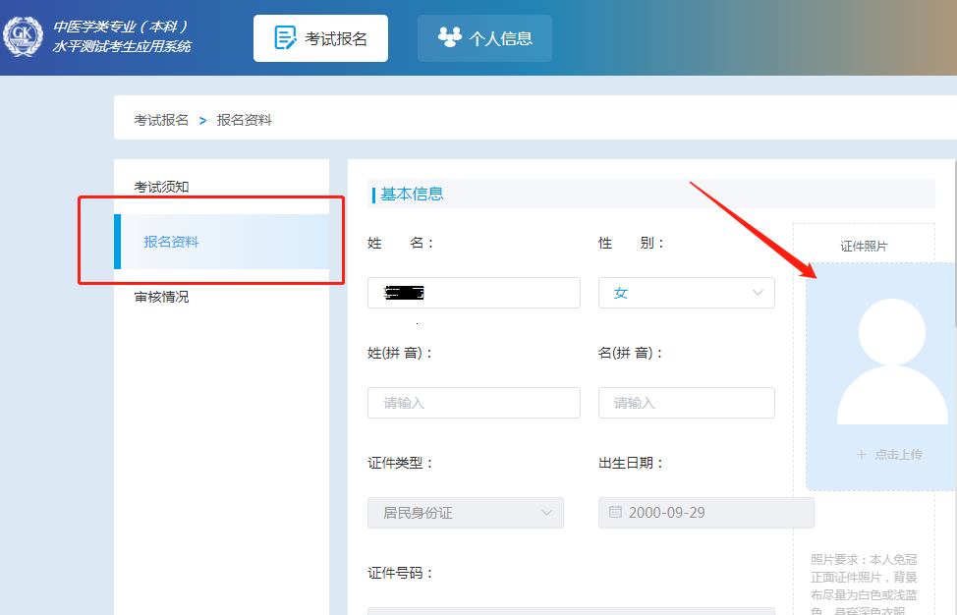This screenshot has height=615, width=957.
Task: Expand the 性别 dropdown showing 女
Action: click(686, 293)
